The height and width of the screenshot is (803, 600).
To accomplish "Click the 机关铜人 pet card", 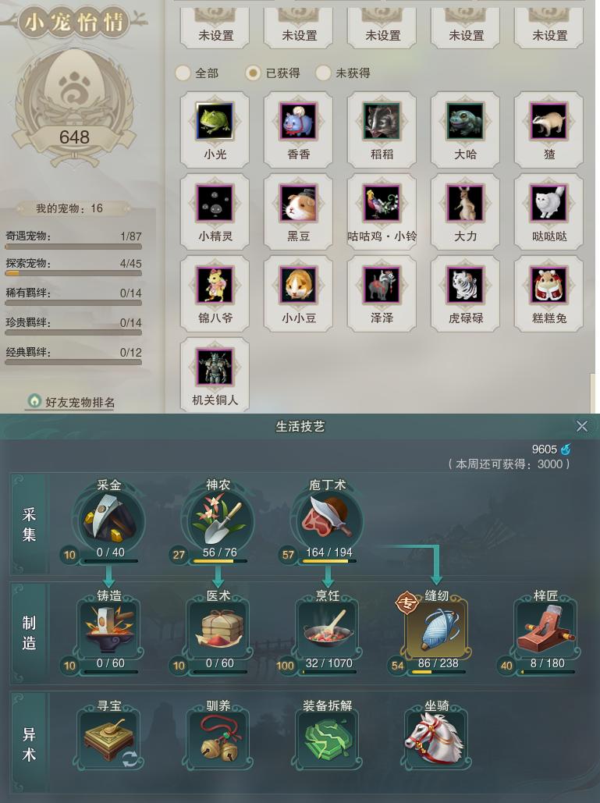I will click(215, 375).
